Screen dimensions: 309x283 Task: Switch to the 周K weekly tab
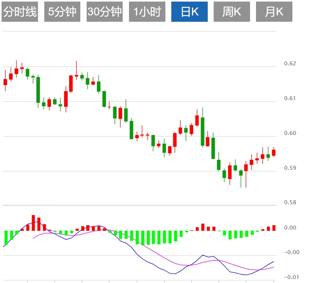tap(231, 12)
